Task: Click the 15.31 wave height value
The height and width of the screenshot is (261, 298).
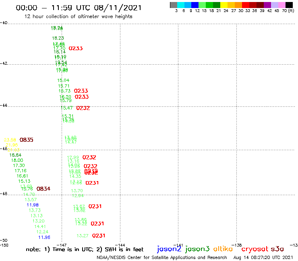Action: (68, 116)
